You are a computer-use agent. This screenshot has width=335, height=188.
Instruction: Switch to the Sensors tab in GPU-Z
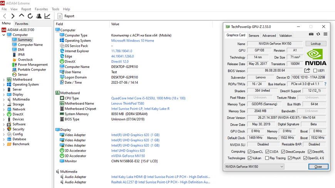[x=254, y=36]
